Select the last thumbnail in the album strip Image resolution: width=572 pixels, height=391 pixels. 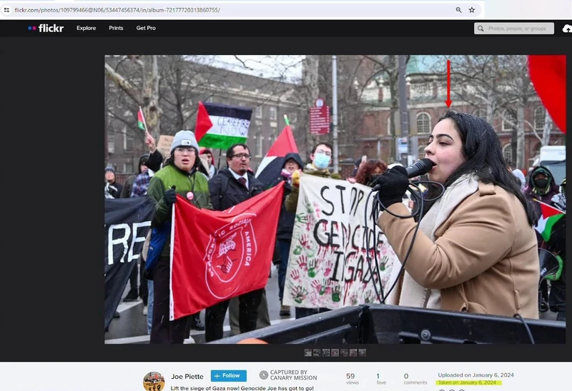click(363, 352)
